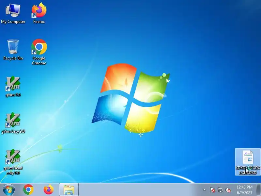Viewport: 261px width, 196px height.
Task: Select the My Computer desktop icon
Action: click(x=13, y=14)
